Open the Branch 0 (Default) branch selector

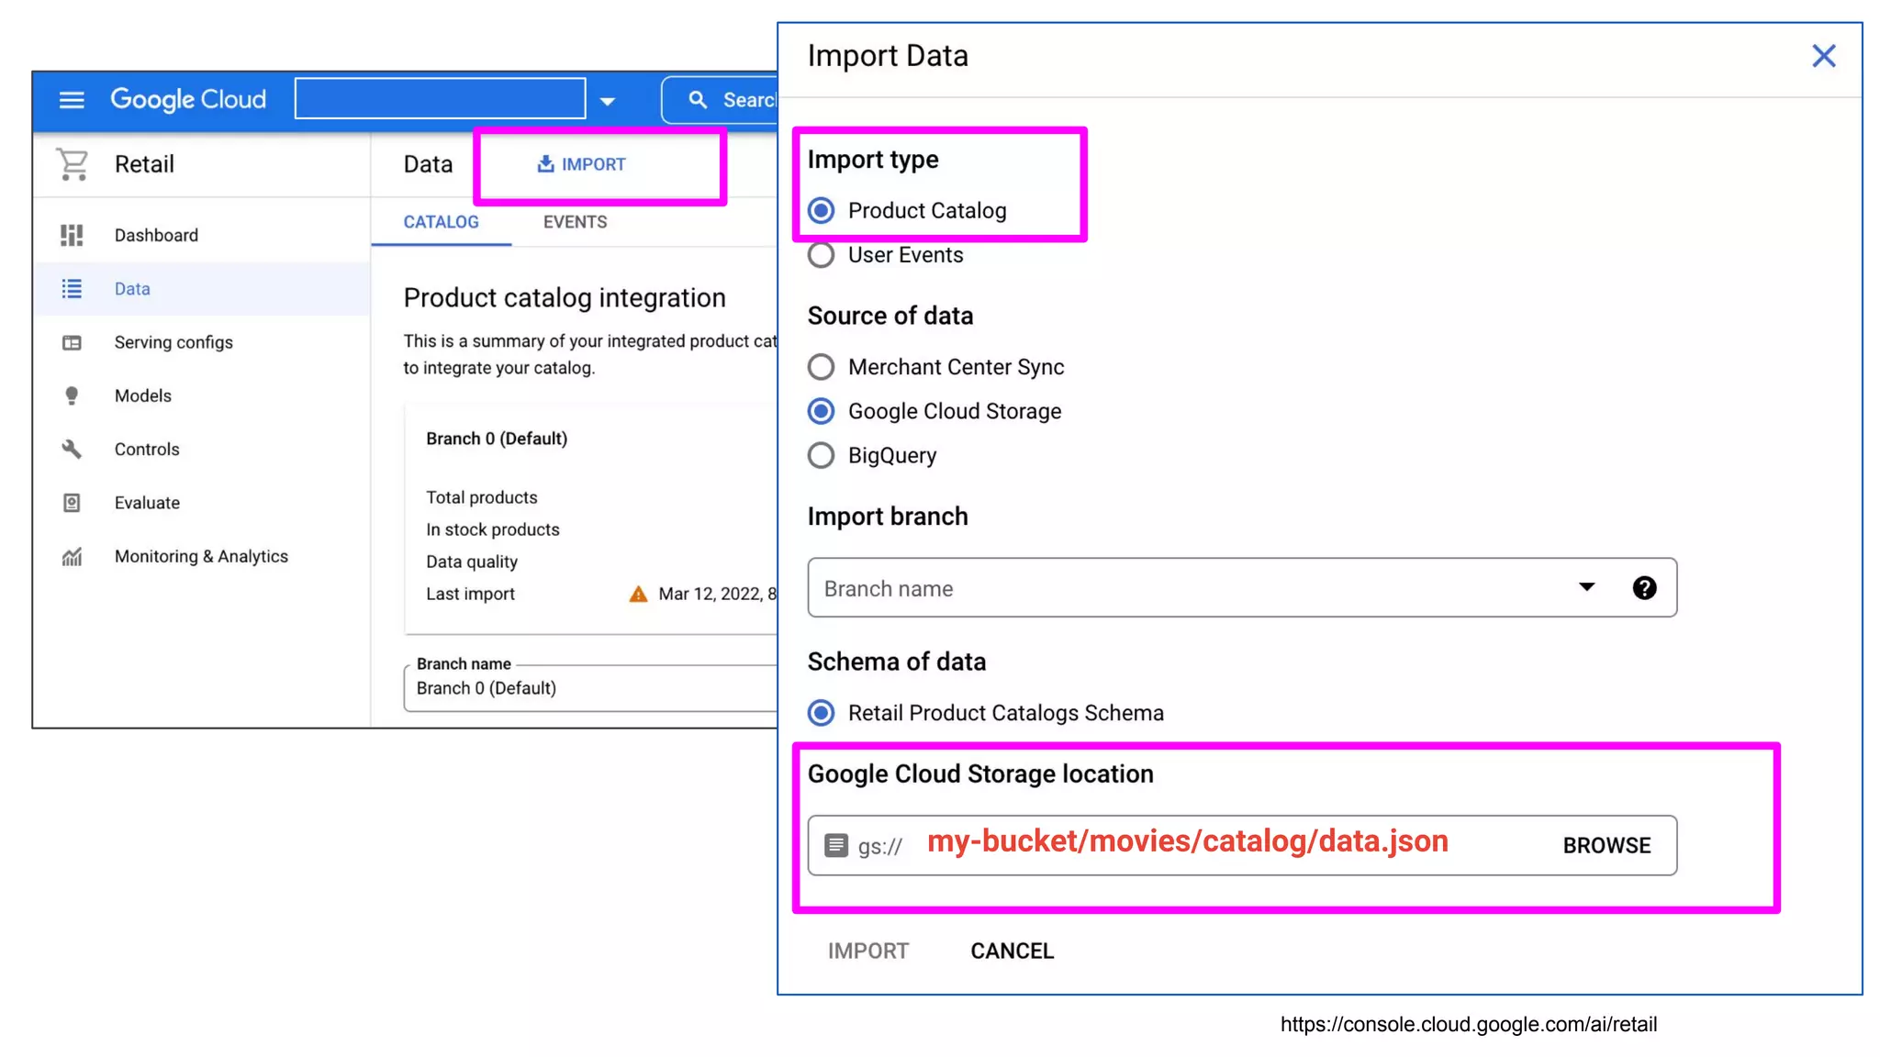pos(590,688)
